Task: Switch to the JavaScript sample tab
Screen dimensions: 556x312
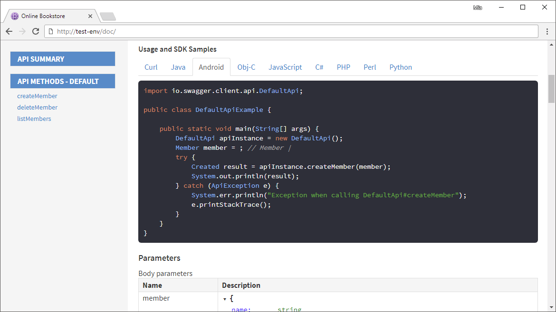Action: (x=285, y=67)
